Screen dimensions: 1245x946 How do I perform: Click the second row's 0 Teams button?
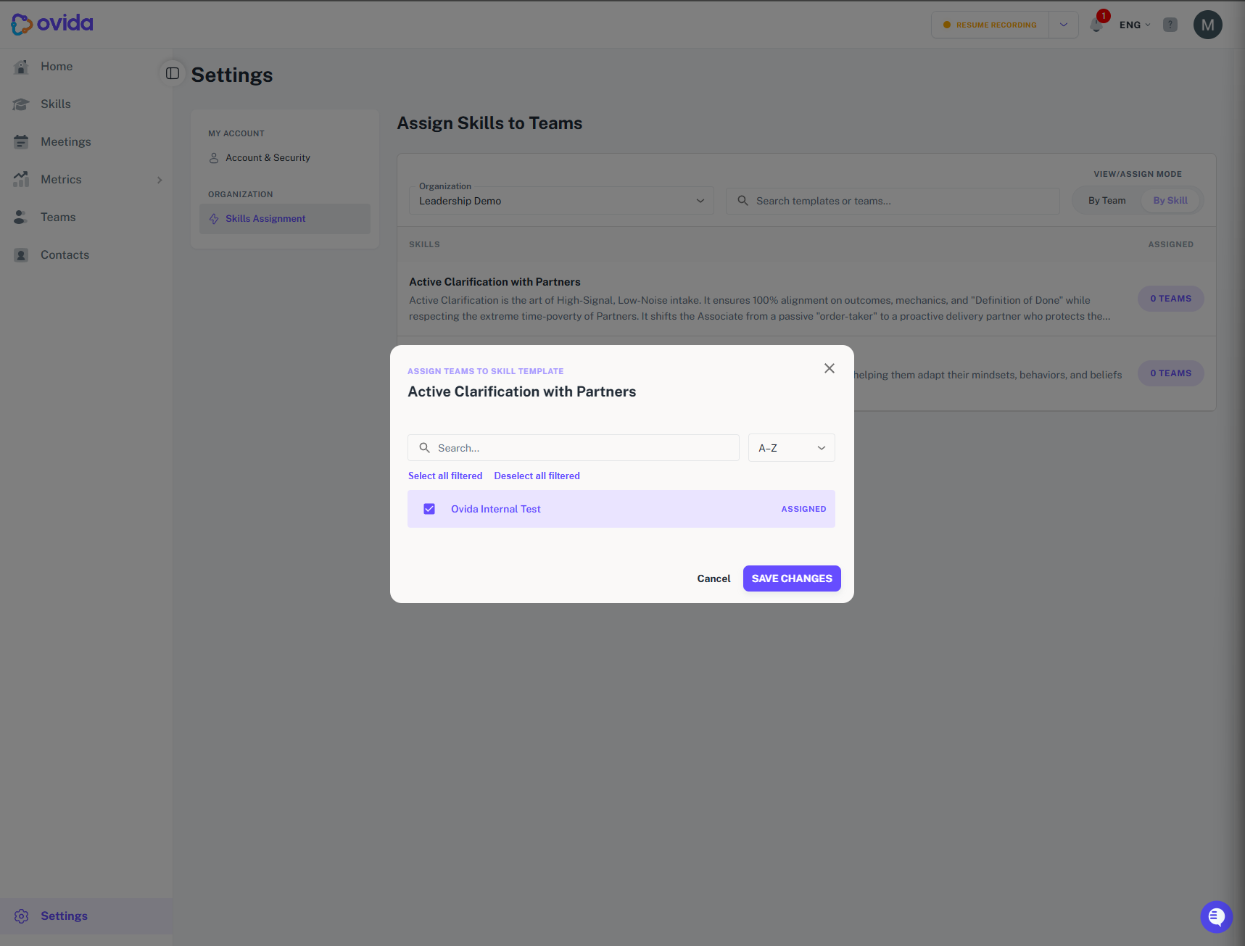click(x=1170, y=373)
